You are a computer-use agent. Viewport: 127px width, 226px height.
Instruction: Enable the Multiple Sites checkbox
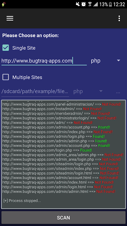point(6,77)
